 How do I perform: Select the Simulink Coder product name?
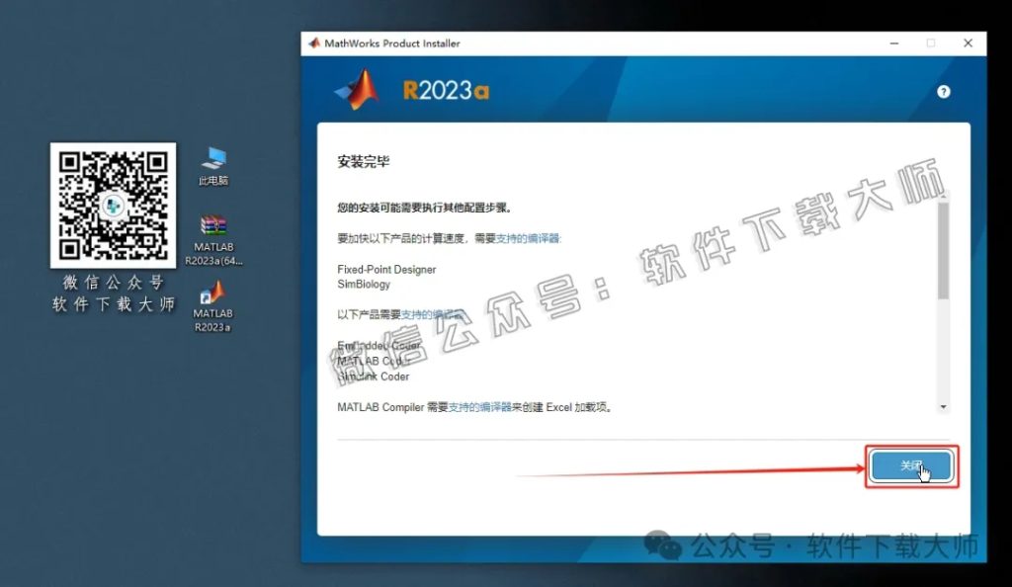pos(376,377)
